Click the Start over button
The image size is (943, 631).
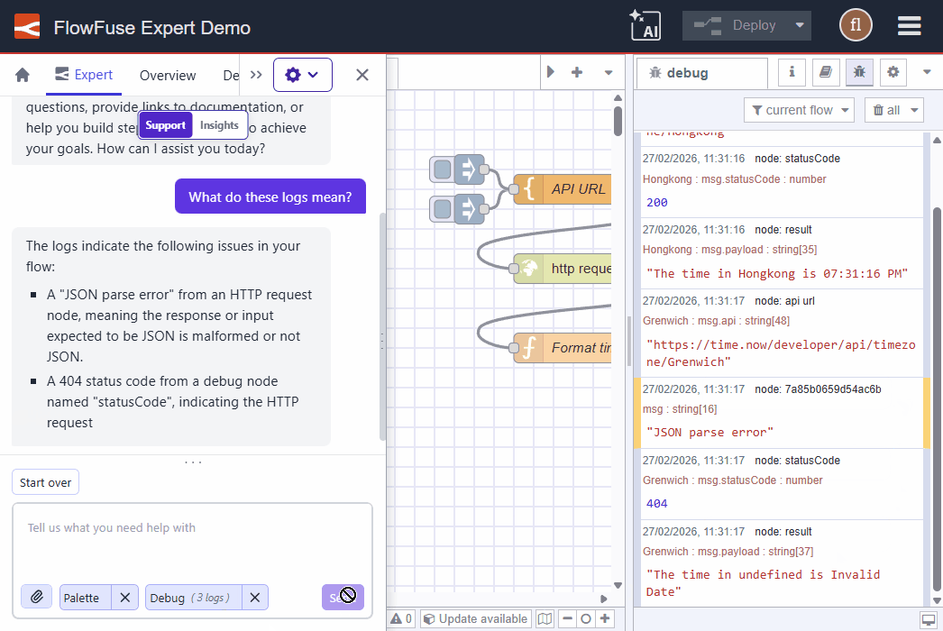tap(45, 481)
